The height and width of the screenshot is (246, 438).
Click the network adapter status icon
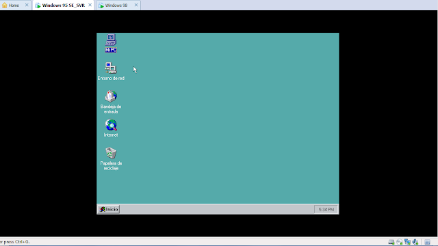[x=408, y=242]
